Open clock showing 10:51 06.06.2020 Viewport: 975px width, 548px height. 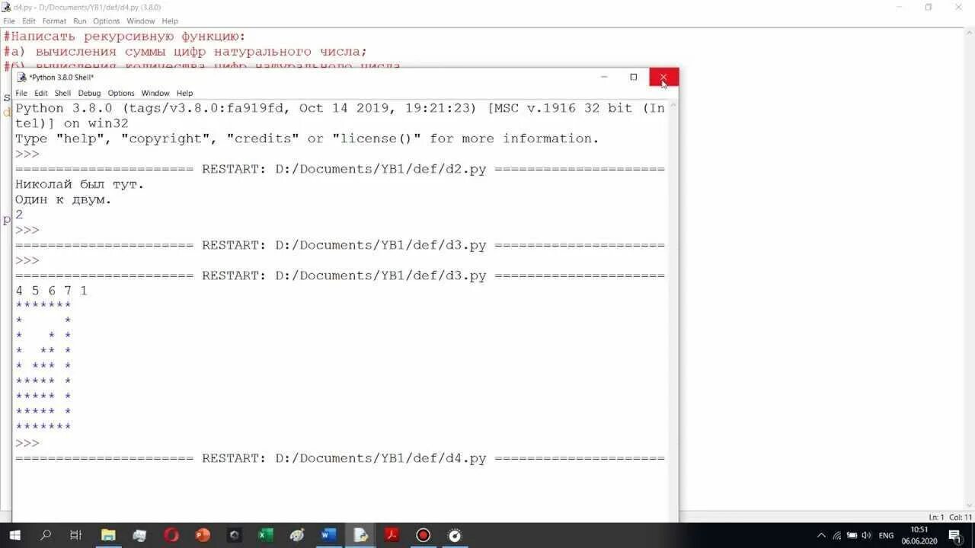point(919,535)
